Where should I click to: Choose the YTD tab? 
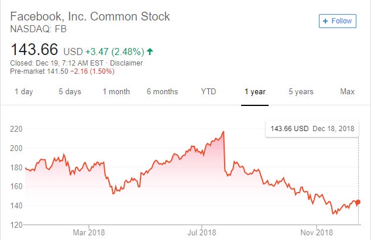point(208,91)
